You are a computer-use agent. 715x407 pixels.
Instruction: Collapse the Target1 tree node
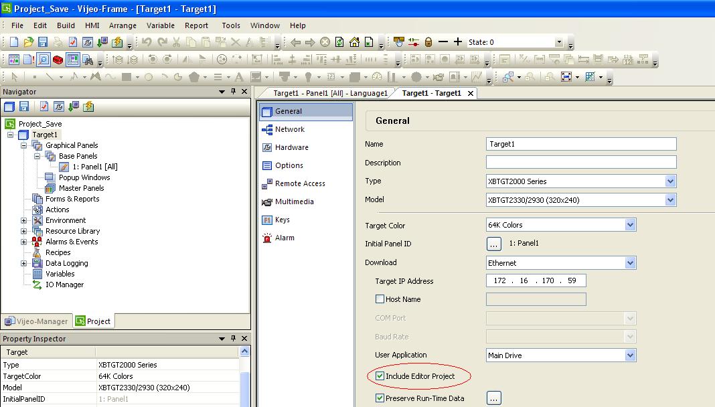coord(11,135)
